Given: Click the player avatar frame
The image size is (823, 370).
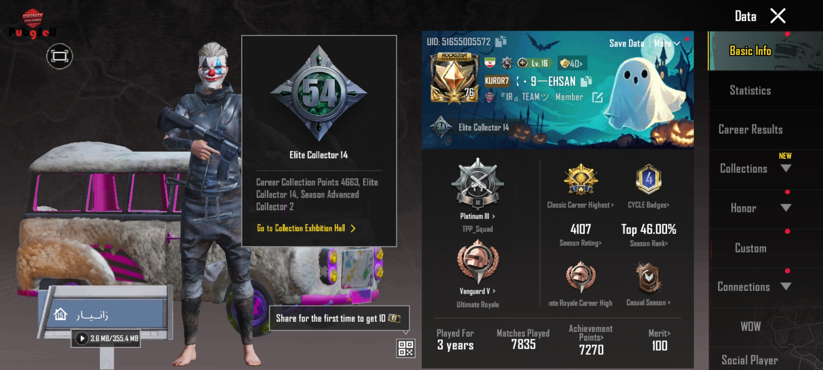Looking at the screenshot, I should coord(454,78).
